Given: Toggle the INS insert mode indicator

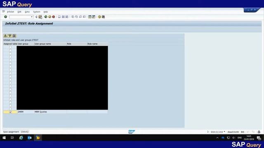Looking at the screenshot, I should click(243, 132).
